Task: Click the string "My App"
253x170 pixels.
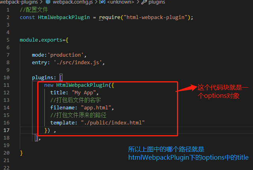Action: (84, 93)
